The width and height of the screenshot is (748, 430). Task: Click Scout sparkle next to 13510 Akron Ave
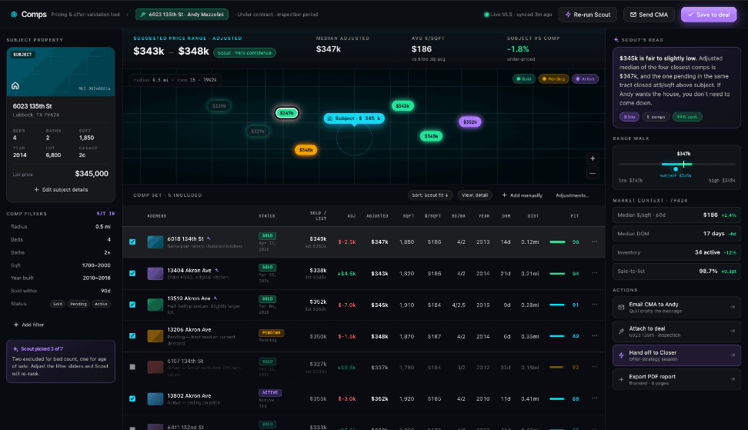pyautogui.click(x=215, y=298)
